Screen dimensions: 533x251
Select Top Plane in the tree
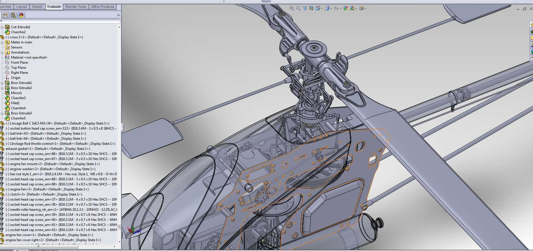click(x=18, y=68)
